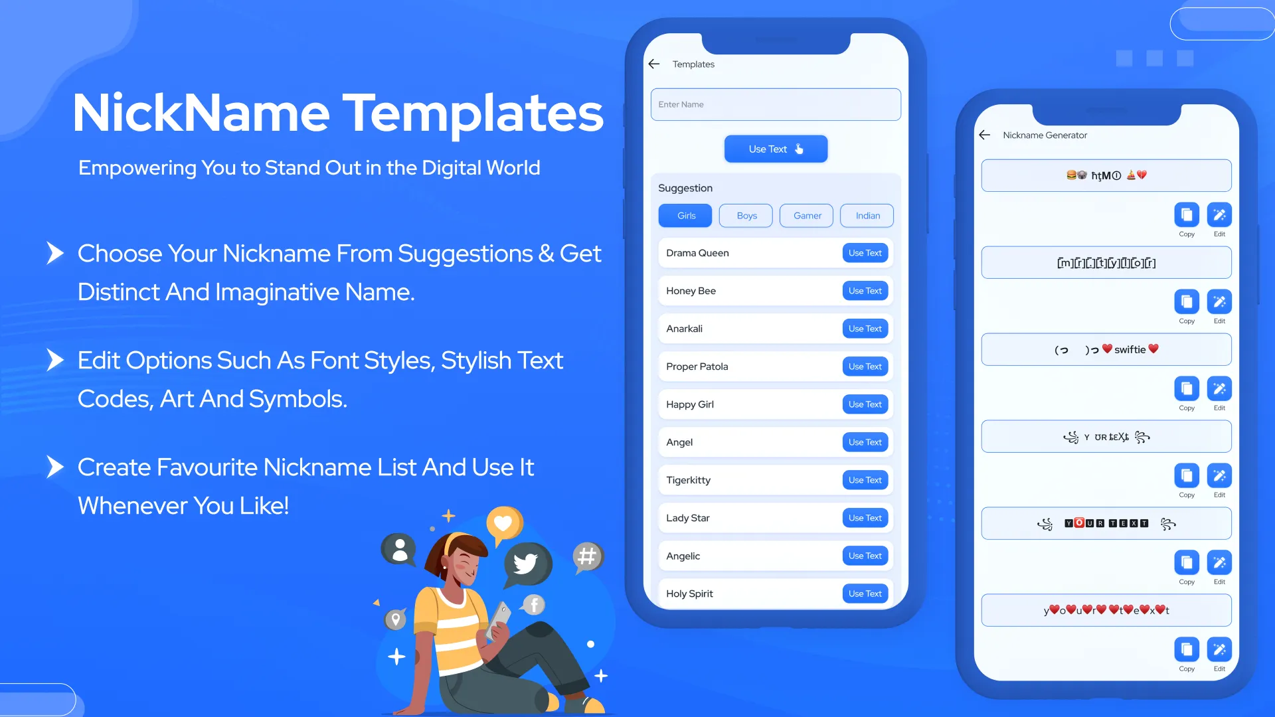Expand suggestions for Tigerkitty nickname
The width and height of the screenshot is (1275, 717).
[x=863, y=480]
